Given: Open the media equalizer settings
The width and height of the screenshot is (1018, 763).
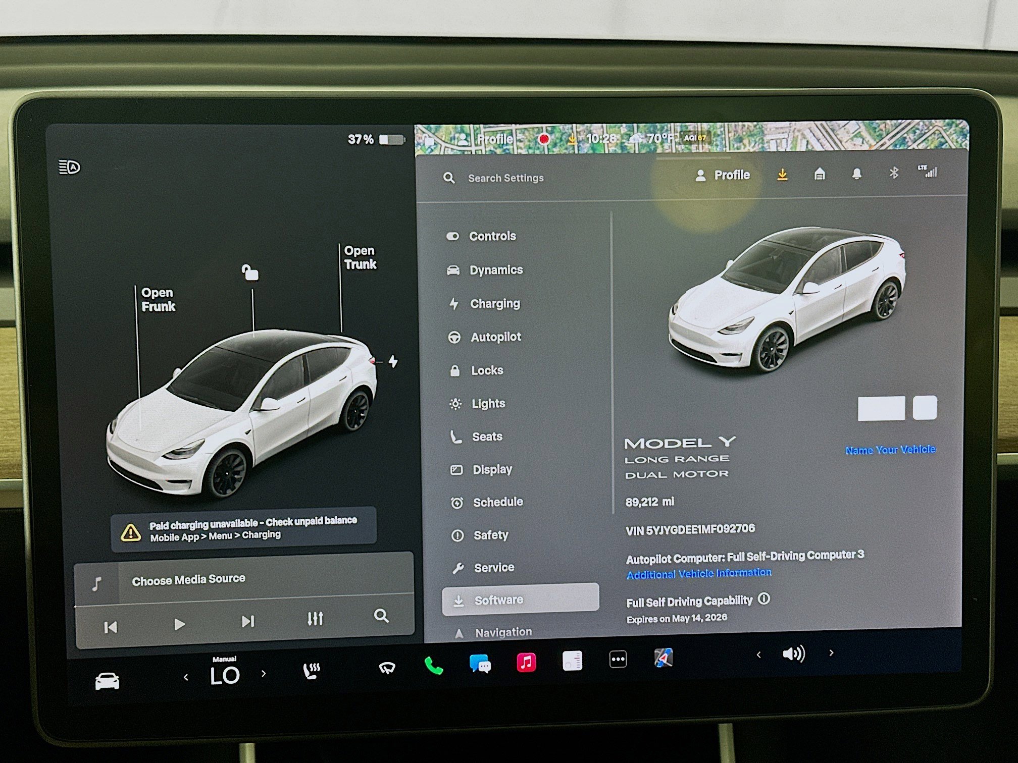Looking at the screenshot, I should coord(315,618).
